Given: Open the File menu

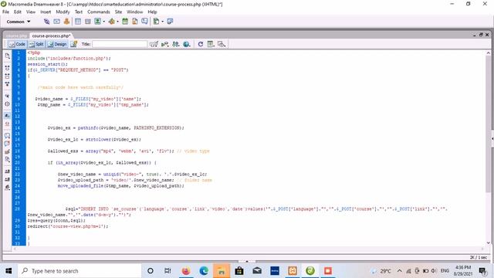Looking at the screenshot, I should [x=5, y=12].
